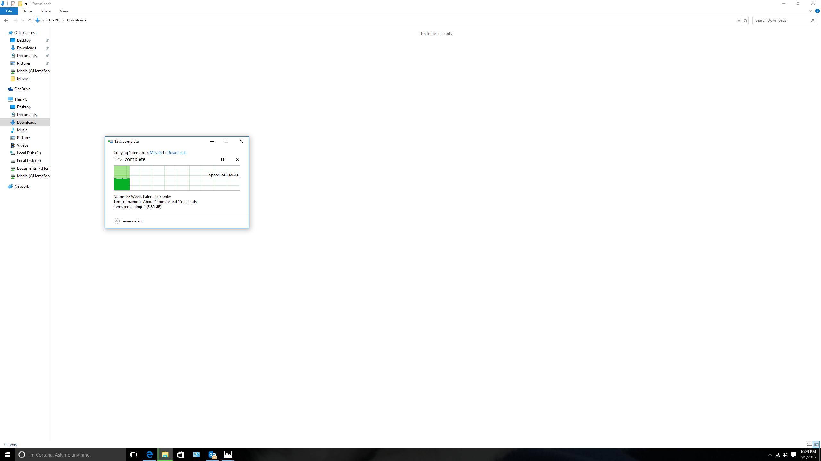This screenshot has height=461, width=821.
Task: Open the Downloads link in the copy dialog
Action: click(x=176, y=152)
